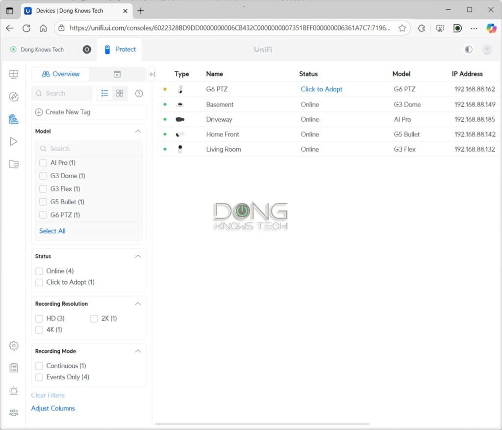
Task: Collapse the Recording Resolution section
Action: pos(138,304)
